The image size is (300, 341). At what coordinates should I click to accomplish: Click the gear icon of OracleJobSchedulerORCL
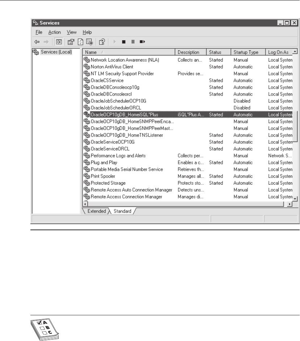pos(87,108)
